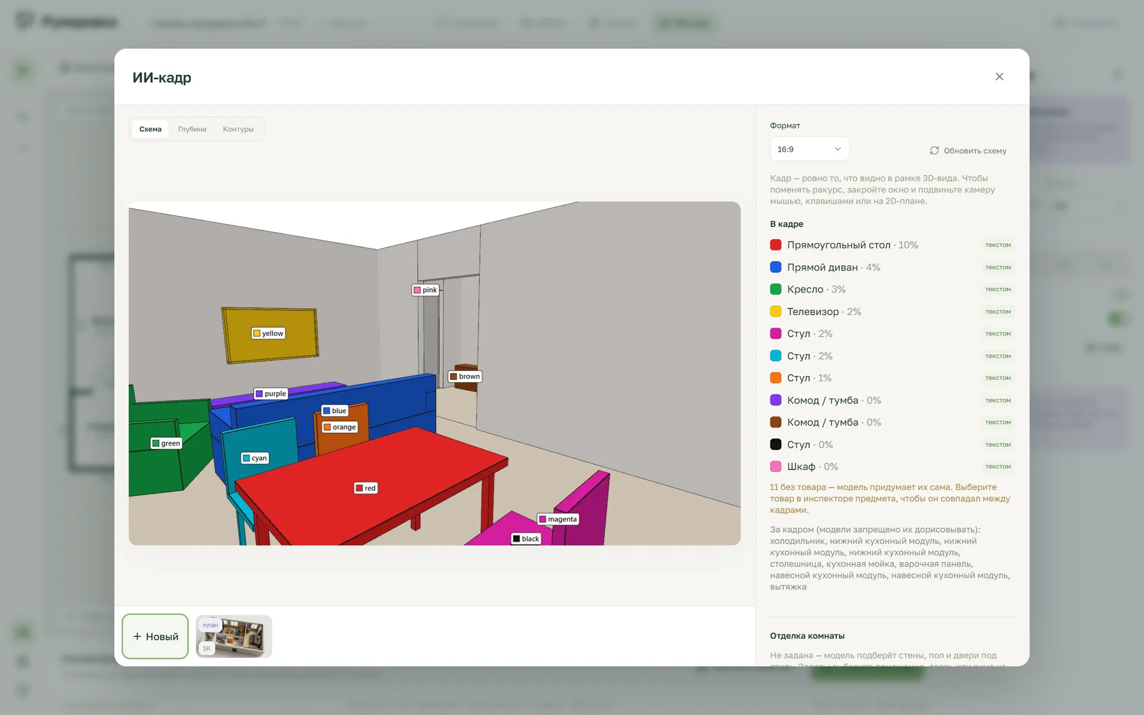Click the blue swatch for Прямой диван
1144x715 pixels.
775,267
